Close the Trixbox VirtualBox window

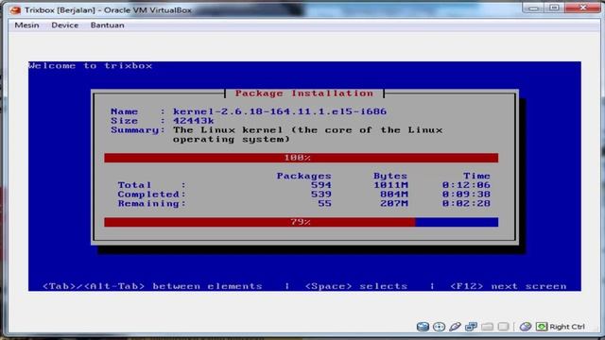point(583,8)
